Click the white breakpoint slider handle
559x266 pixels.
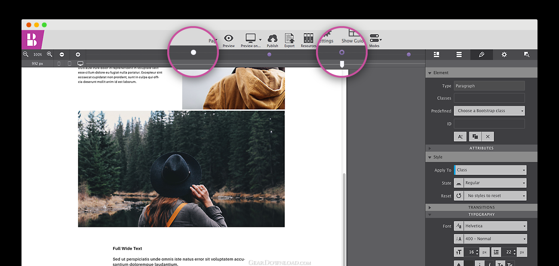click(x=342, y=64)
